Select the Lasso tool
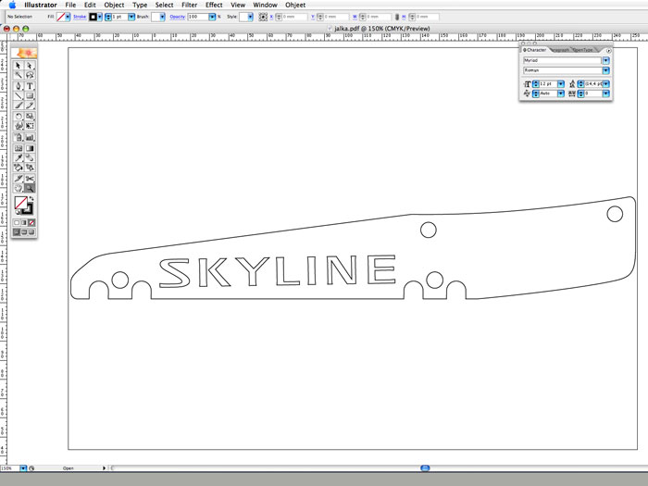This screenshot has width=648, height=486. point(30,75)
